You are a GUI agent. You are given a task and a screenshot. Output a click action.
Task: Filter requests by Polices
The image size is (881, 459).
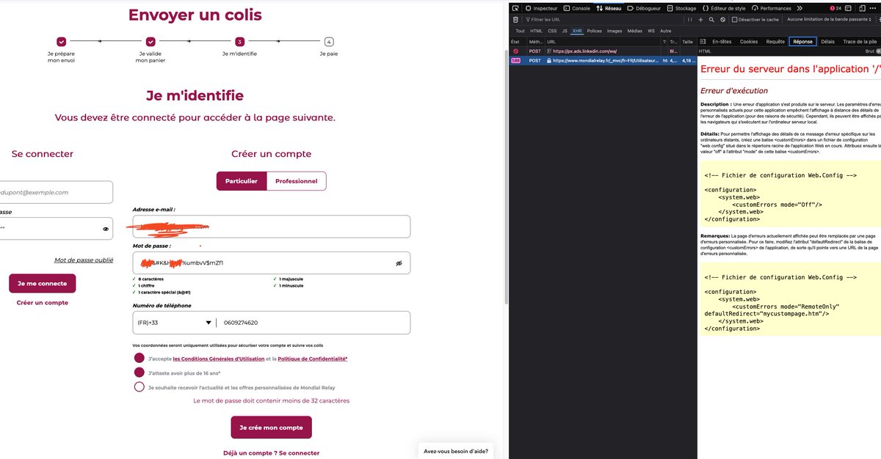point(594,31)
